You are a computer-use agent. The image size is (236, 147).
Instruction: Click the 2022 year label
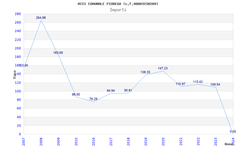pos(198,141)
